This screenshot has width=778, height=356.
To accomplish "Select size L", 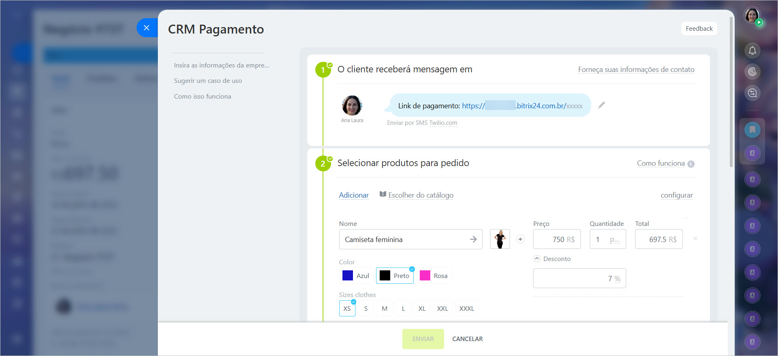I will pyautogui.click(x=403, y=308).
